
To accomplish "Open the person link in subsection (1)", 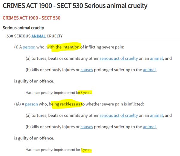I will point(29,47).
